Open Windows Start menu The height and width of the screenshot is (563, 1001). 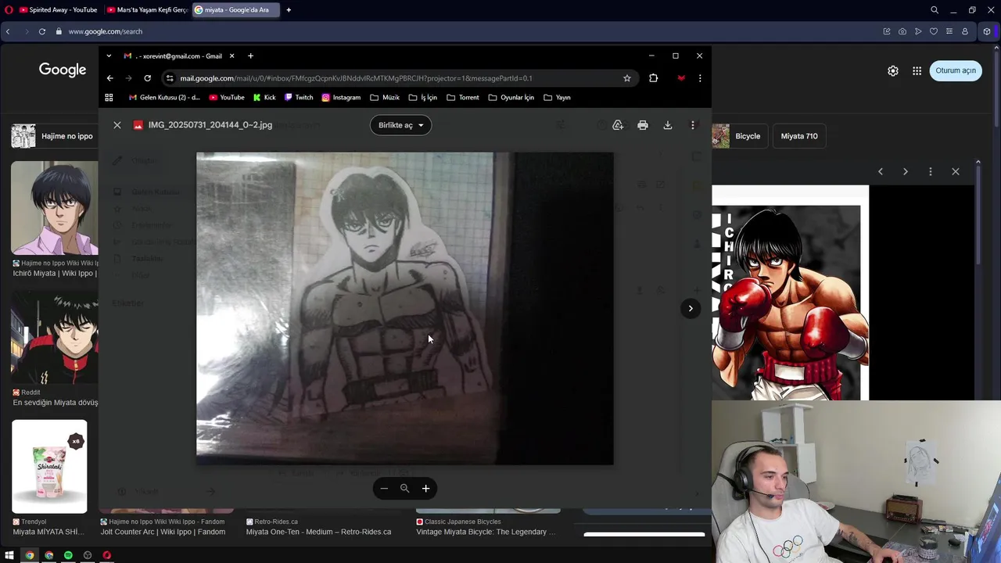click(x=9, y=555)
